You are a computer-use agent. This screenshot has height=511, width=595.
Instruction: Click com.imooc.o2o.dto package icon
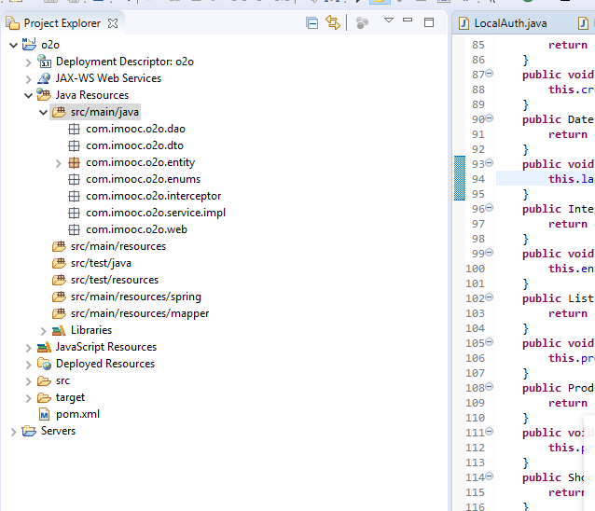pyautogui.click(x=74, y=145)
